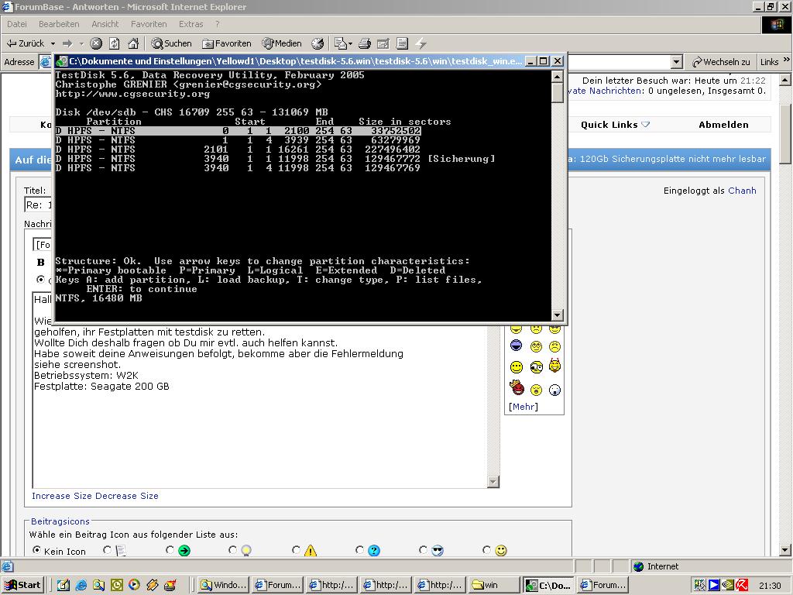The height and width of the screenshot is (595, 793).
Task: Click Increase Size link
Action: [x=62, y=496]
